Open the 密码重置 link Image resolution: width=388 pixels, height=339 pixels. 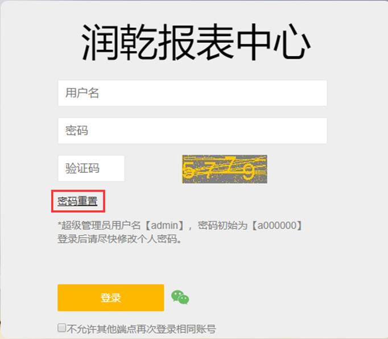coord(77,201)
